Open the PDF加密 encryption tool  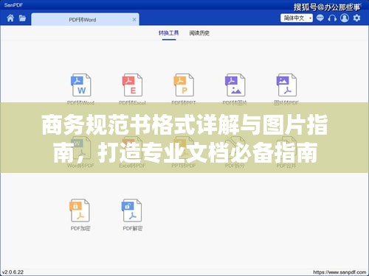click(x=80, y=210)
